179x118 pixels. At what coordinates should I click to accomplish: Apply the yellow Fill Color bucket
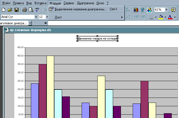pyautogui.click(x=161, y=17)
